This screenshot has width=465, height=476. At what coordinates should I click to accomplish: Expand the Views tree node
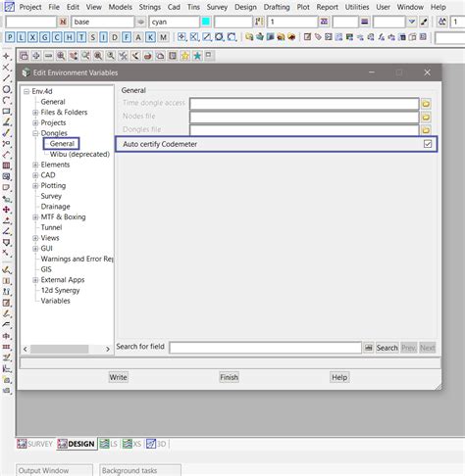35,238
